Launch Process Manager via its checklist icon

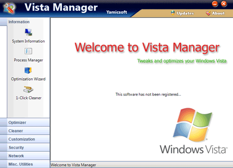[x=28, y=51]
